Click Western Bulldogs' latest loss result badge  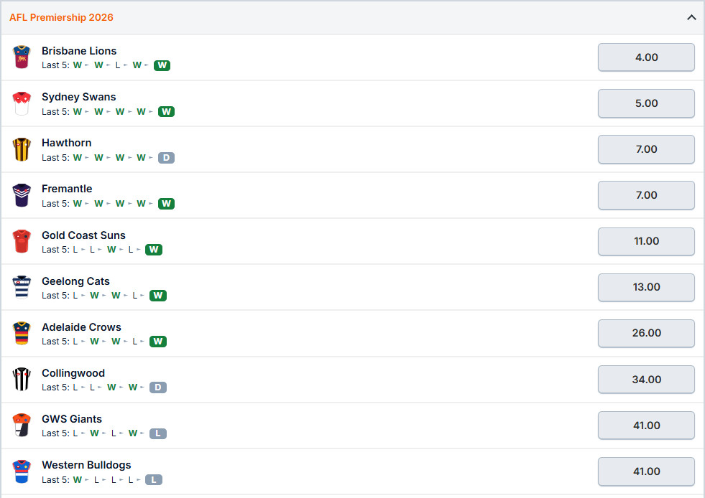click(x=153, y=479)
